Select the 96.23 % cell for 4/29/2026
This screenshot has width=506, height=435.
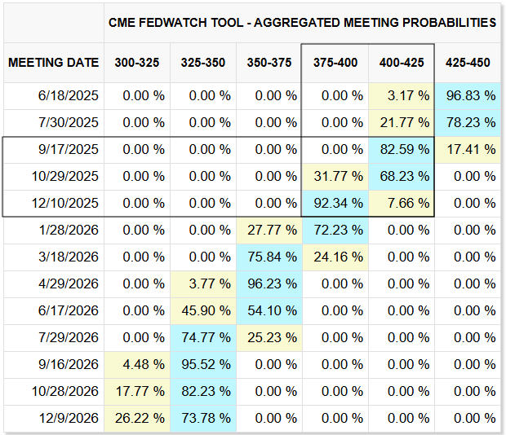[x=269, y=284]
